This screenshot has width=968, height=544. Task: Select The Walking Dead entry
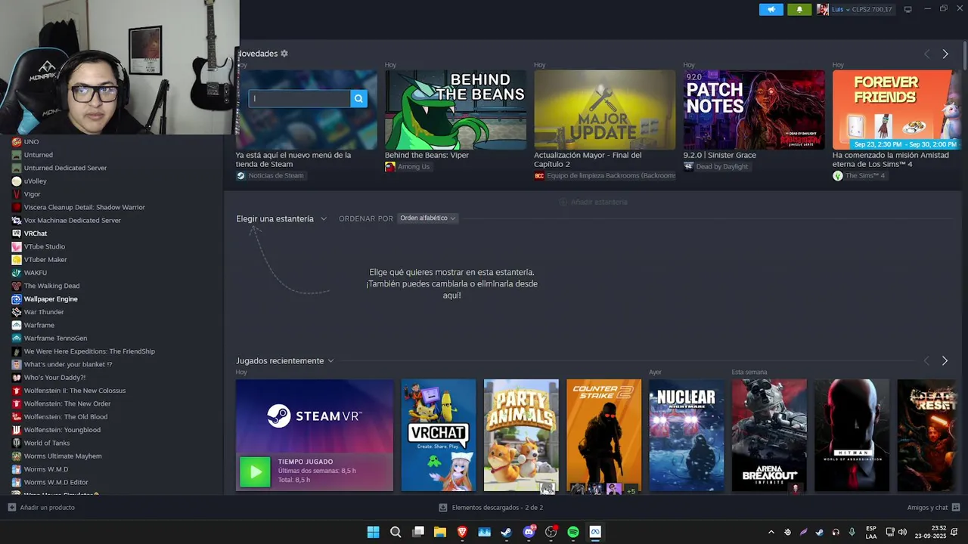[x=51, y=286]
